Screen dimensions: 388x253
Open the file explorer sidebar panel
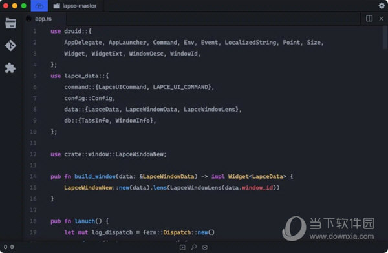pos(10,23)
